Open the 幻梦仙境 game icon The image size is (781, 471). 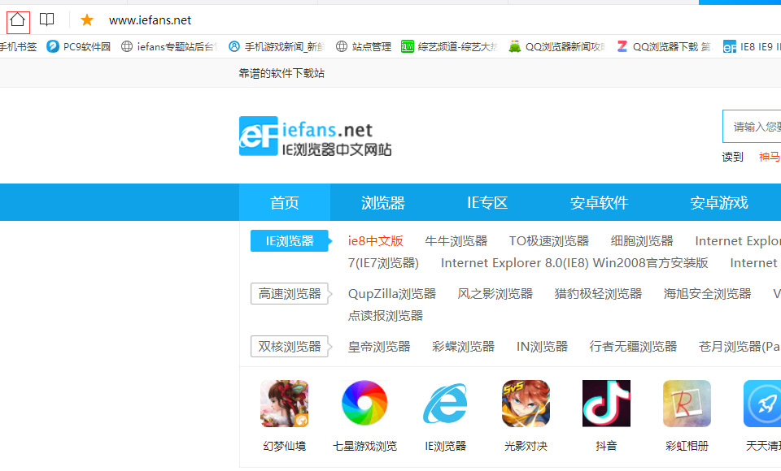(x=284, y=404)
